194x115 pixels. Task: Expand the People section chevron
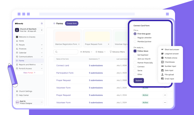[42, 45]
